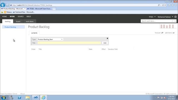Select the contents tab
Screen dimensions: 178x100
34,33
